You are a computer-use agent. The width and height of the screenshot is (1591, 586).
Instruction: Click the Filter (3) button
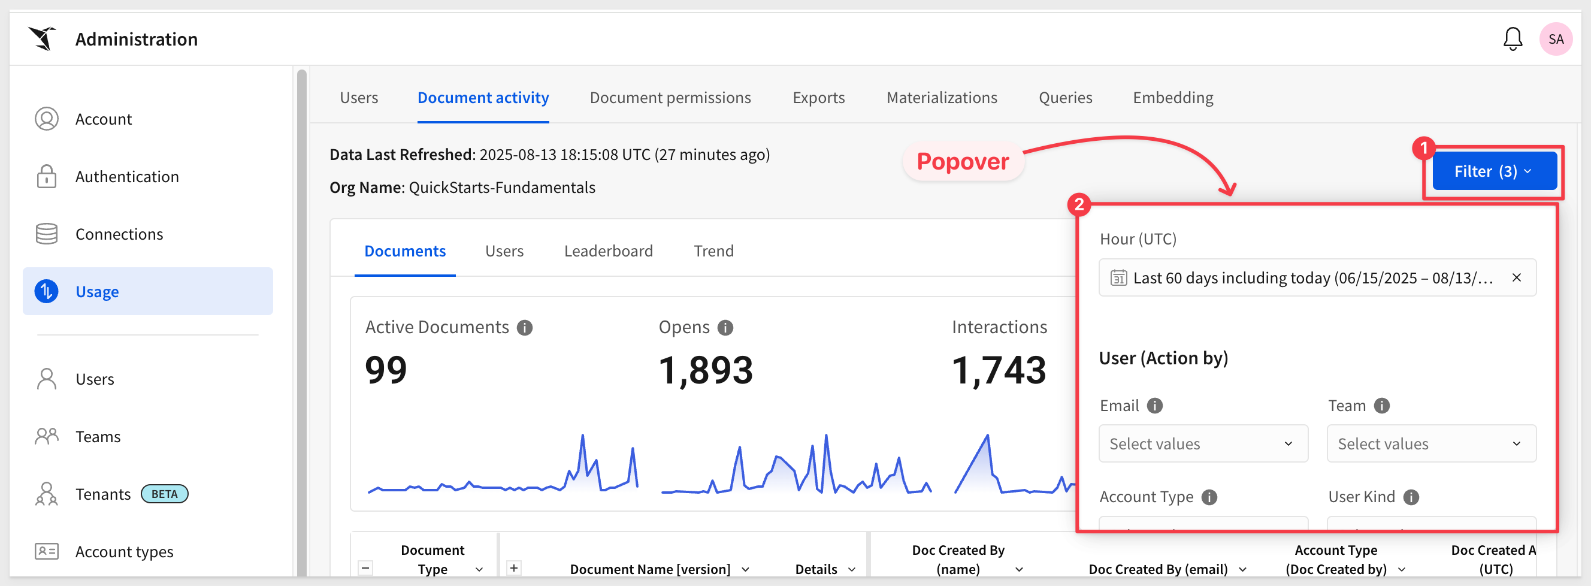pos(1494,171)
